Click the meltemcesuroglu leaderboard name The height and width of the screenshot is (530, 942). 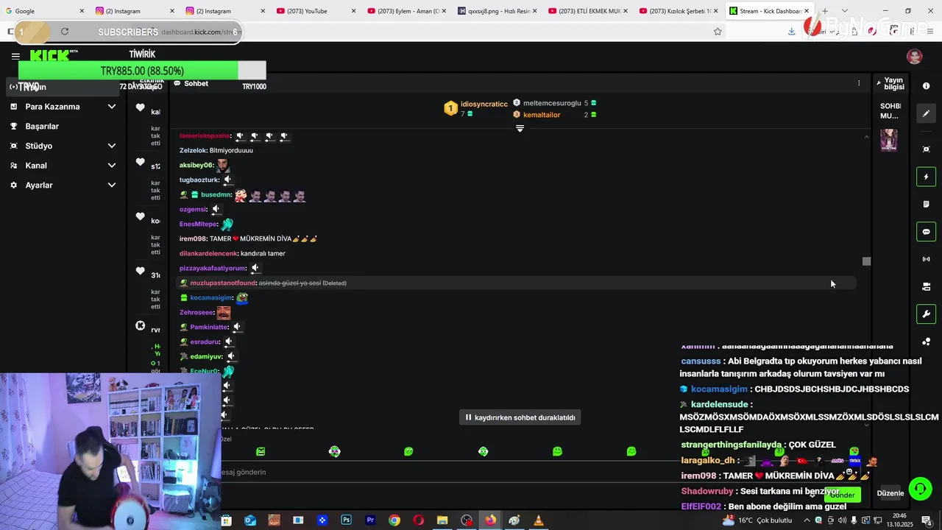552,103
